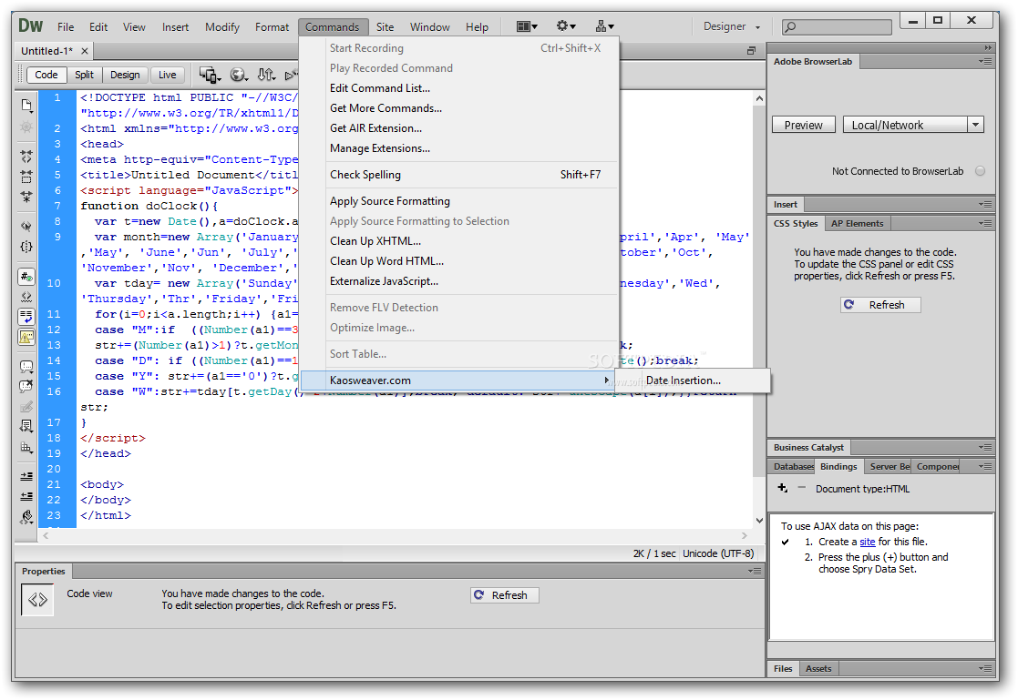Click minus icon in Bindings panel
The width and height of the screenshot is (1018, 700).
coord(802,487)
